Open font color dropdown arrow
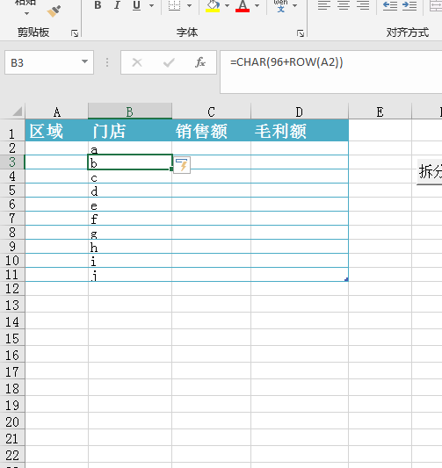Image resolution: width=442 pixels, height=468 pixels. click(257, 5)
